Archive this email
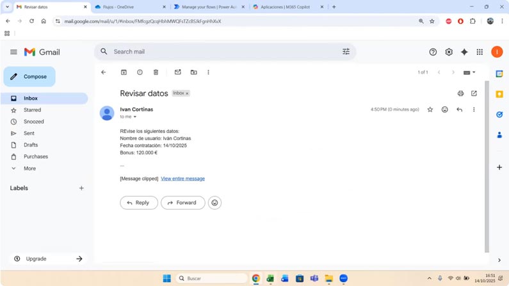 point(124,72)
